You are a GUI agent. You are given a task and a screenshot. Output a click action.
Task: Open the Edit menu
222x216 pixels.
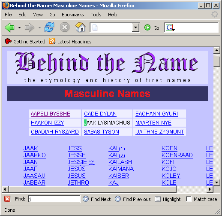22,15
